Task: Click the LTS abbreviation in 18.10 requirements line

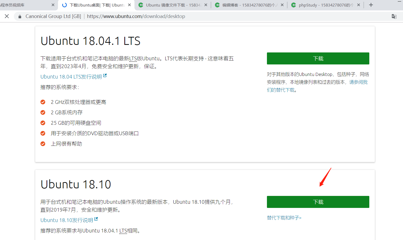Action: click(123, 231)
